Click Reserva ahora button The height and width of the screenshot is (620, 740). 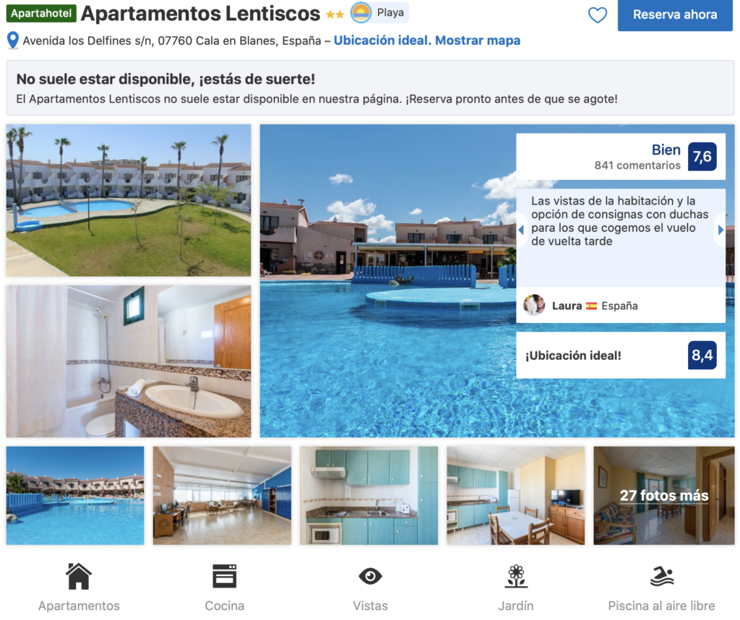coord(675,15)
